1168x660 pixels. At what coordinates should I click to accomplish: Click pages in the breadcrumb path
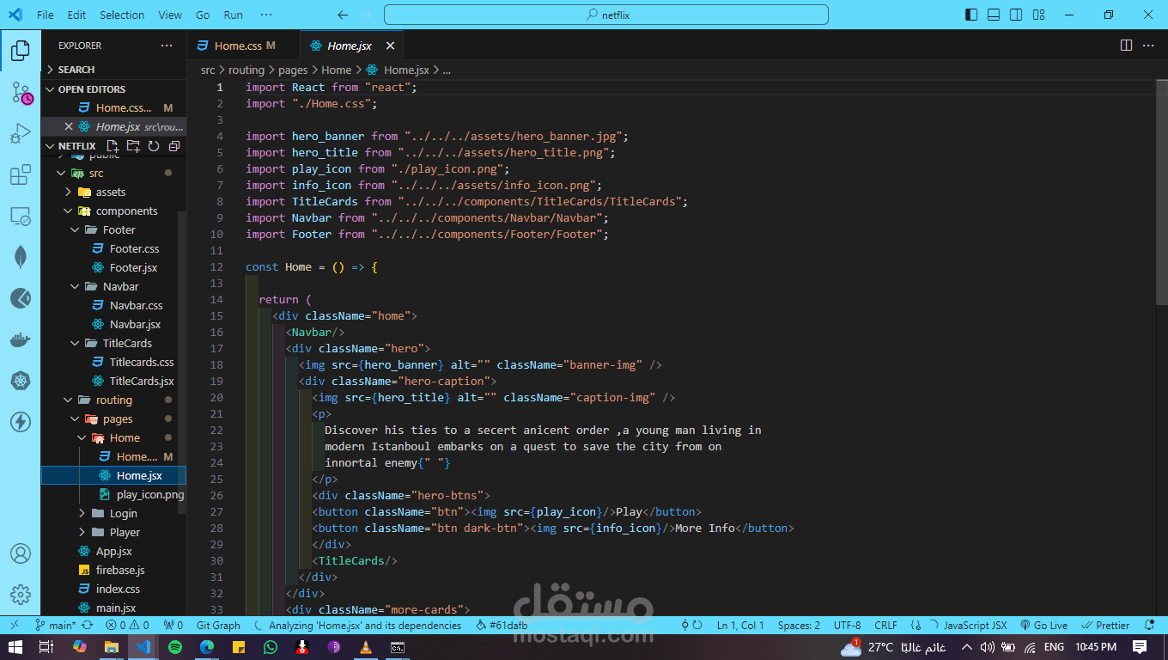293,70
